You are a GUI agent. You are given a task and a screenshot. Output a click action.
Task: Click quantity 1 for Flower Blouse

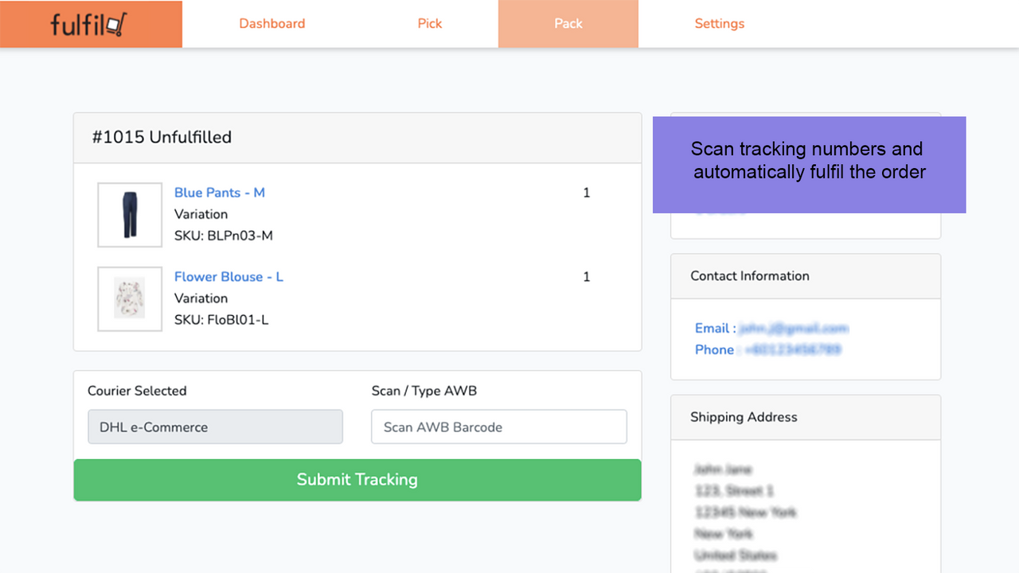pos(587,277)
